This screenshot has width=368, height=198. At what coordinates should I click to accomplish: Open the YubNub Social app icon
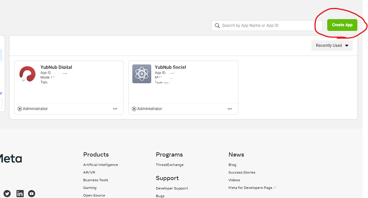point(142,74)
